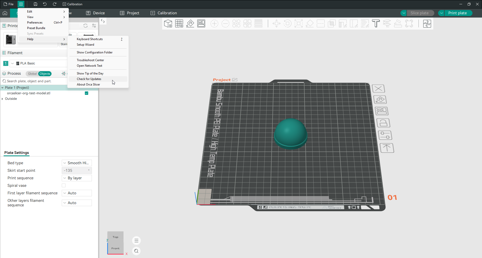Open Preferences from the menu

tap(43, 23)
